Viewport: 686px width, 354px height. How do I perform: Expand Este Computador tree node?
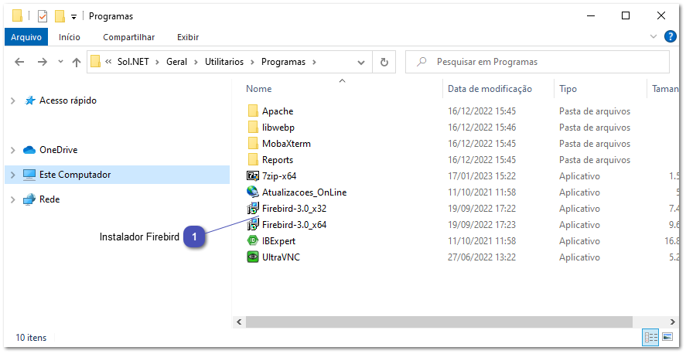[x=13, y=175]
